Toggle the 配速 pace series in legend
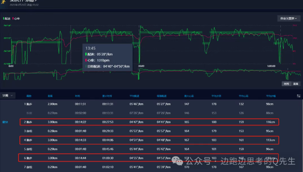The width and height of the screenshot is (303, 172). (7, 19)
